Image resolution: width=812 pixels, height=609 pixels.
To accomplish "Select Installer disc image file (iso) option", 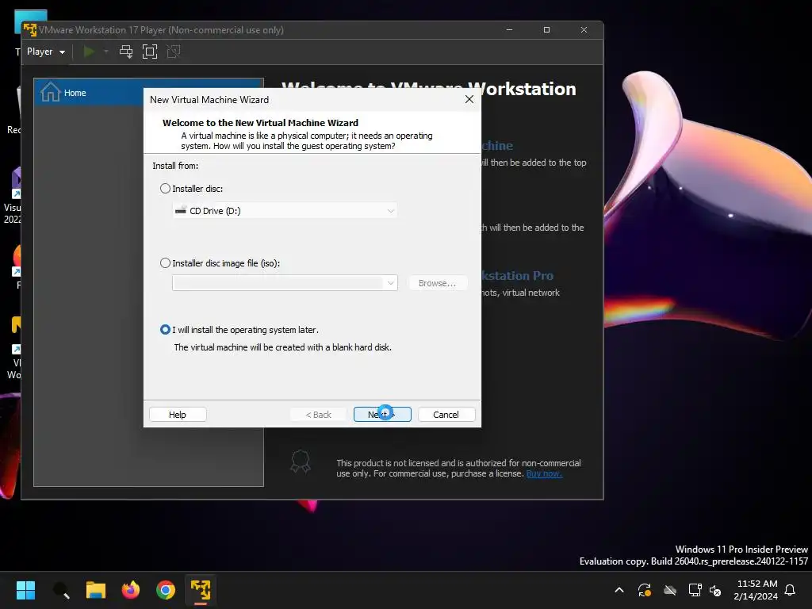I will tap(165, 263).
